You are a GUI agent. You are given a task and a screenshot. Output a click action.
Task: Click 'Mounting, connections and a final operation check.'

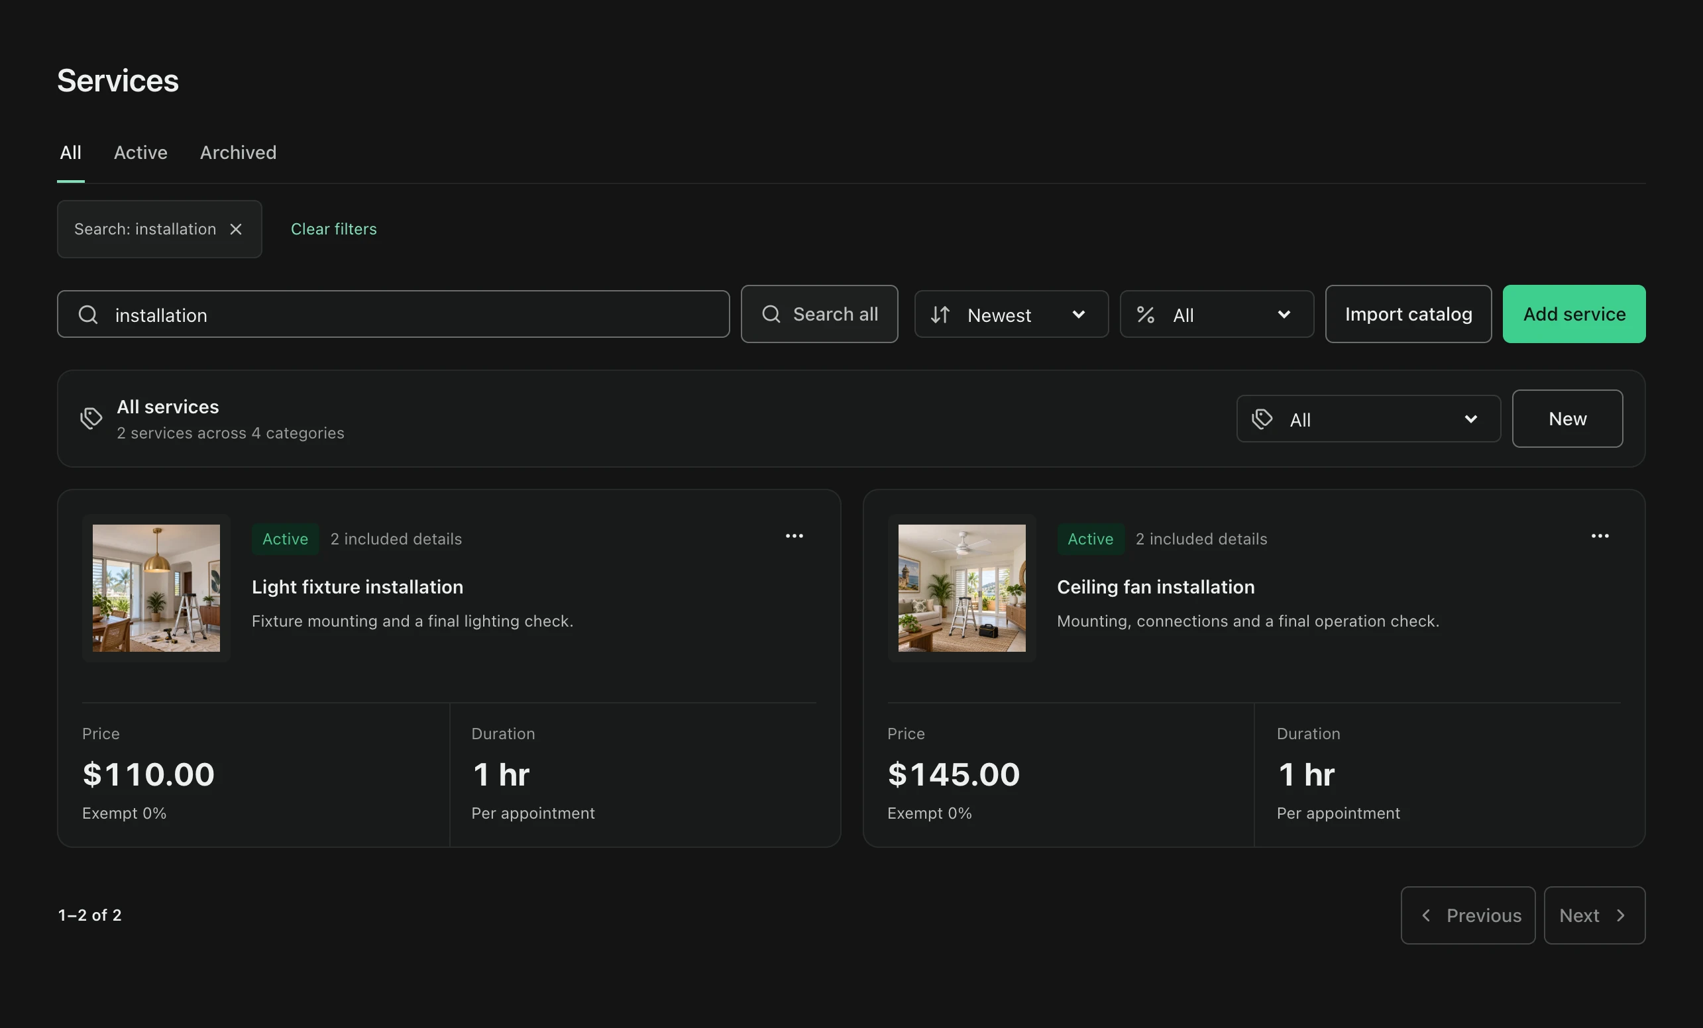pyautogui.click(x=1248, y=621)
